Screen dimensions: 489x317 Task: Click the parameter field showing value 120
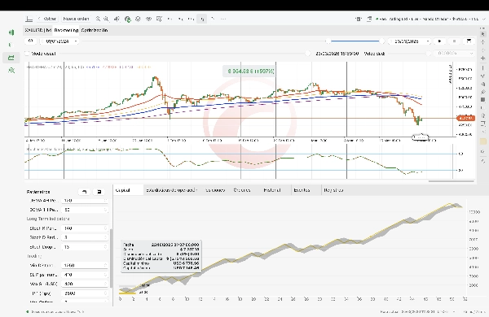pos(85,200)
